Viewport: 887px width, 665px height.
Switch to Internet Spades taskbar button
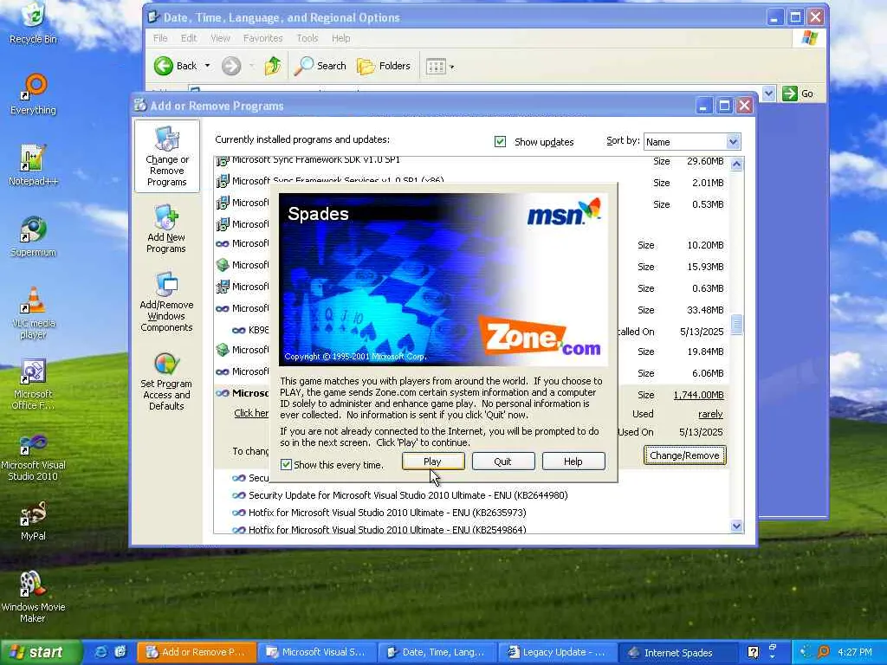click(x=677, y=652)
